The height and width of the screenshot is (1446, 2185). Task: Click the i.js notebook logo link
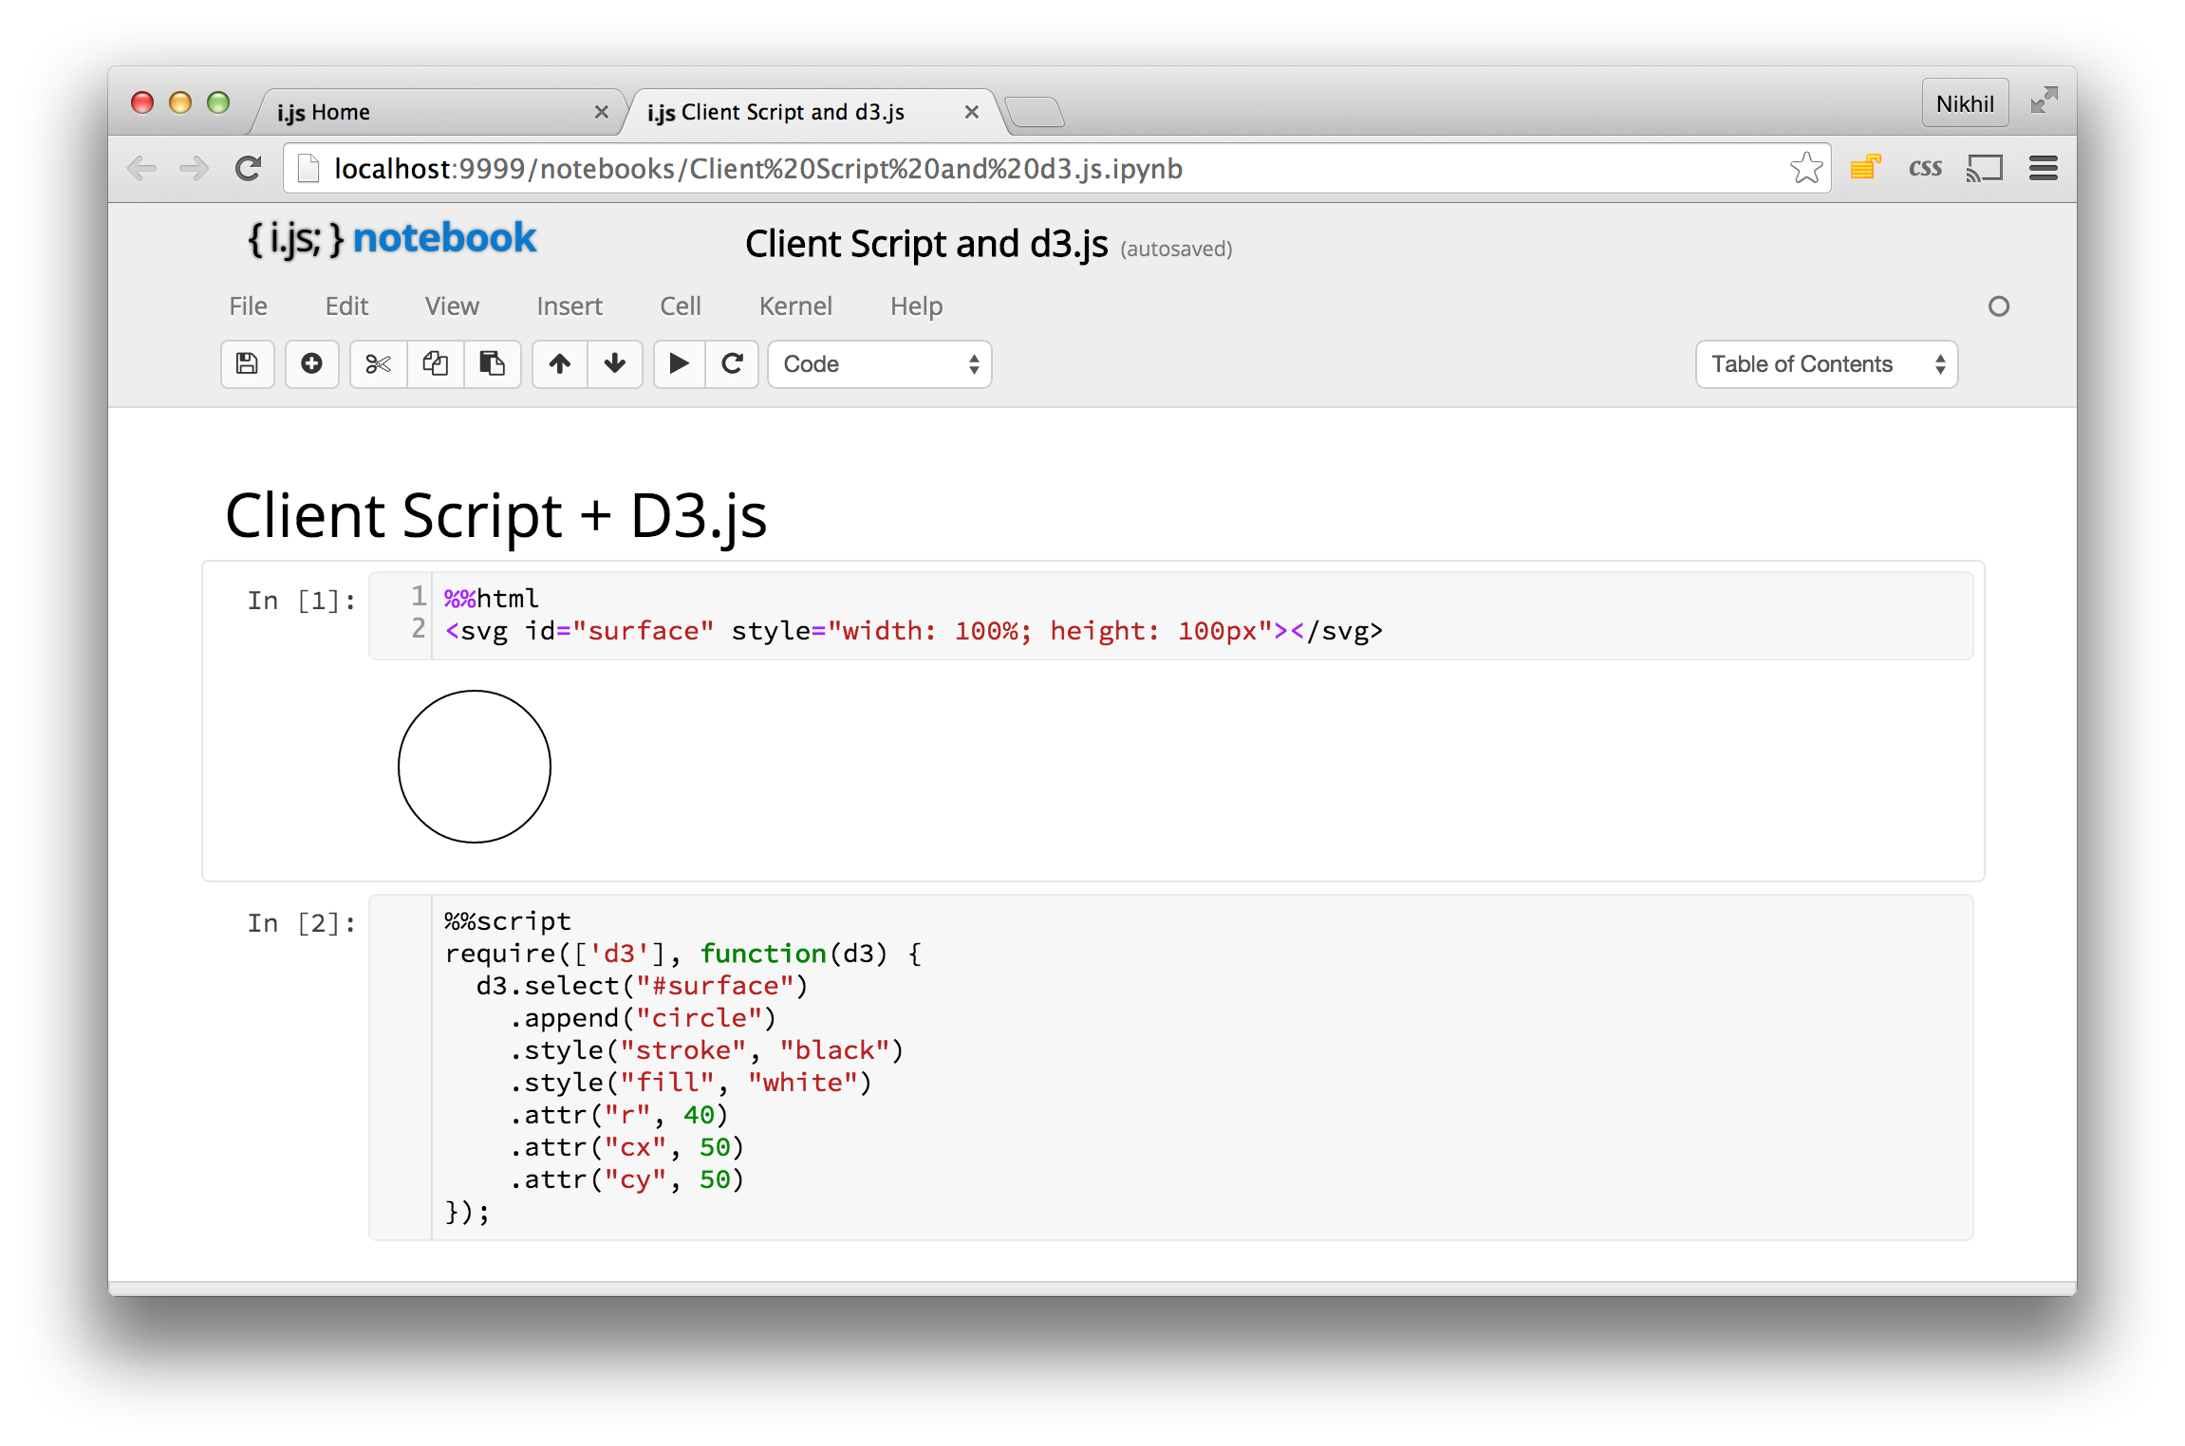tap(392, 239)
